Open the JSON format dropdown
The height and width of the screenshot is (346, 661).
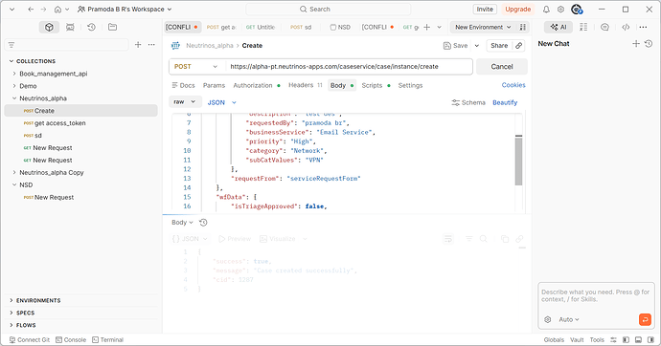(x=221, y=102)
